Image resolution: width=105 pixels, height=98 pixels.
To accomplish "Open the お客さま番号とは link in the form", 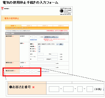I will click(45, 71).
